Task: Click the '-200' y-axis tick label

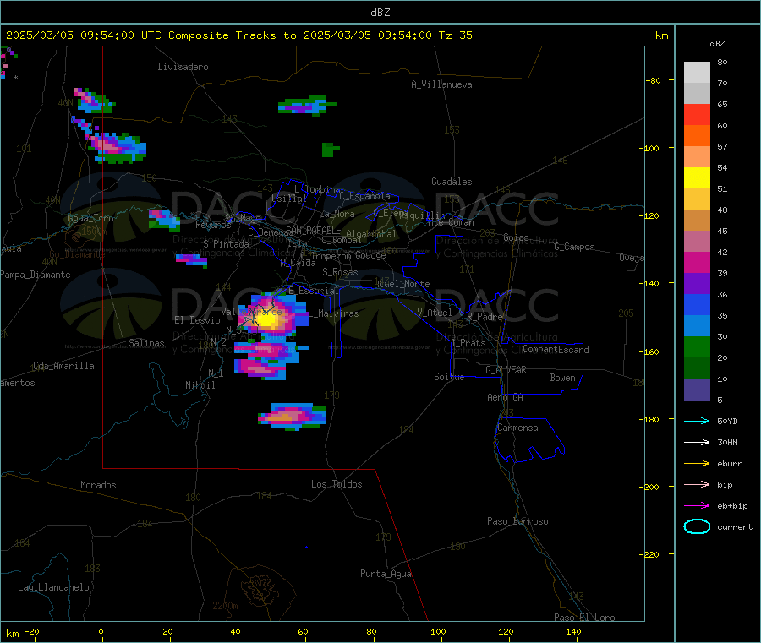Action: (650, 487)
